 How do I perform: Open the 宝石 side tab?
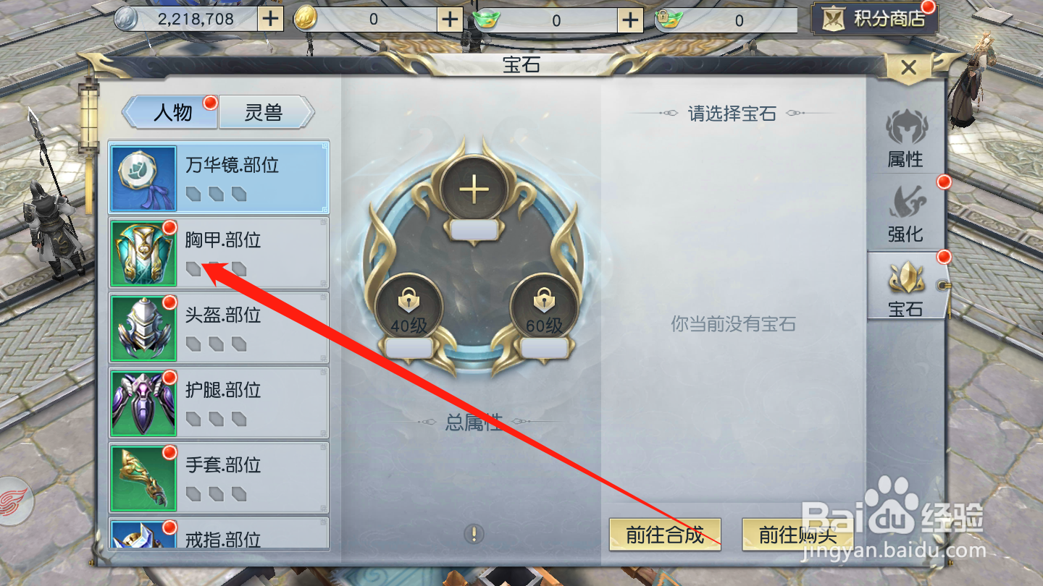click(906, 287)
